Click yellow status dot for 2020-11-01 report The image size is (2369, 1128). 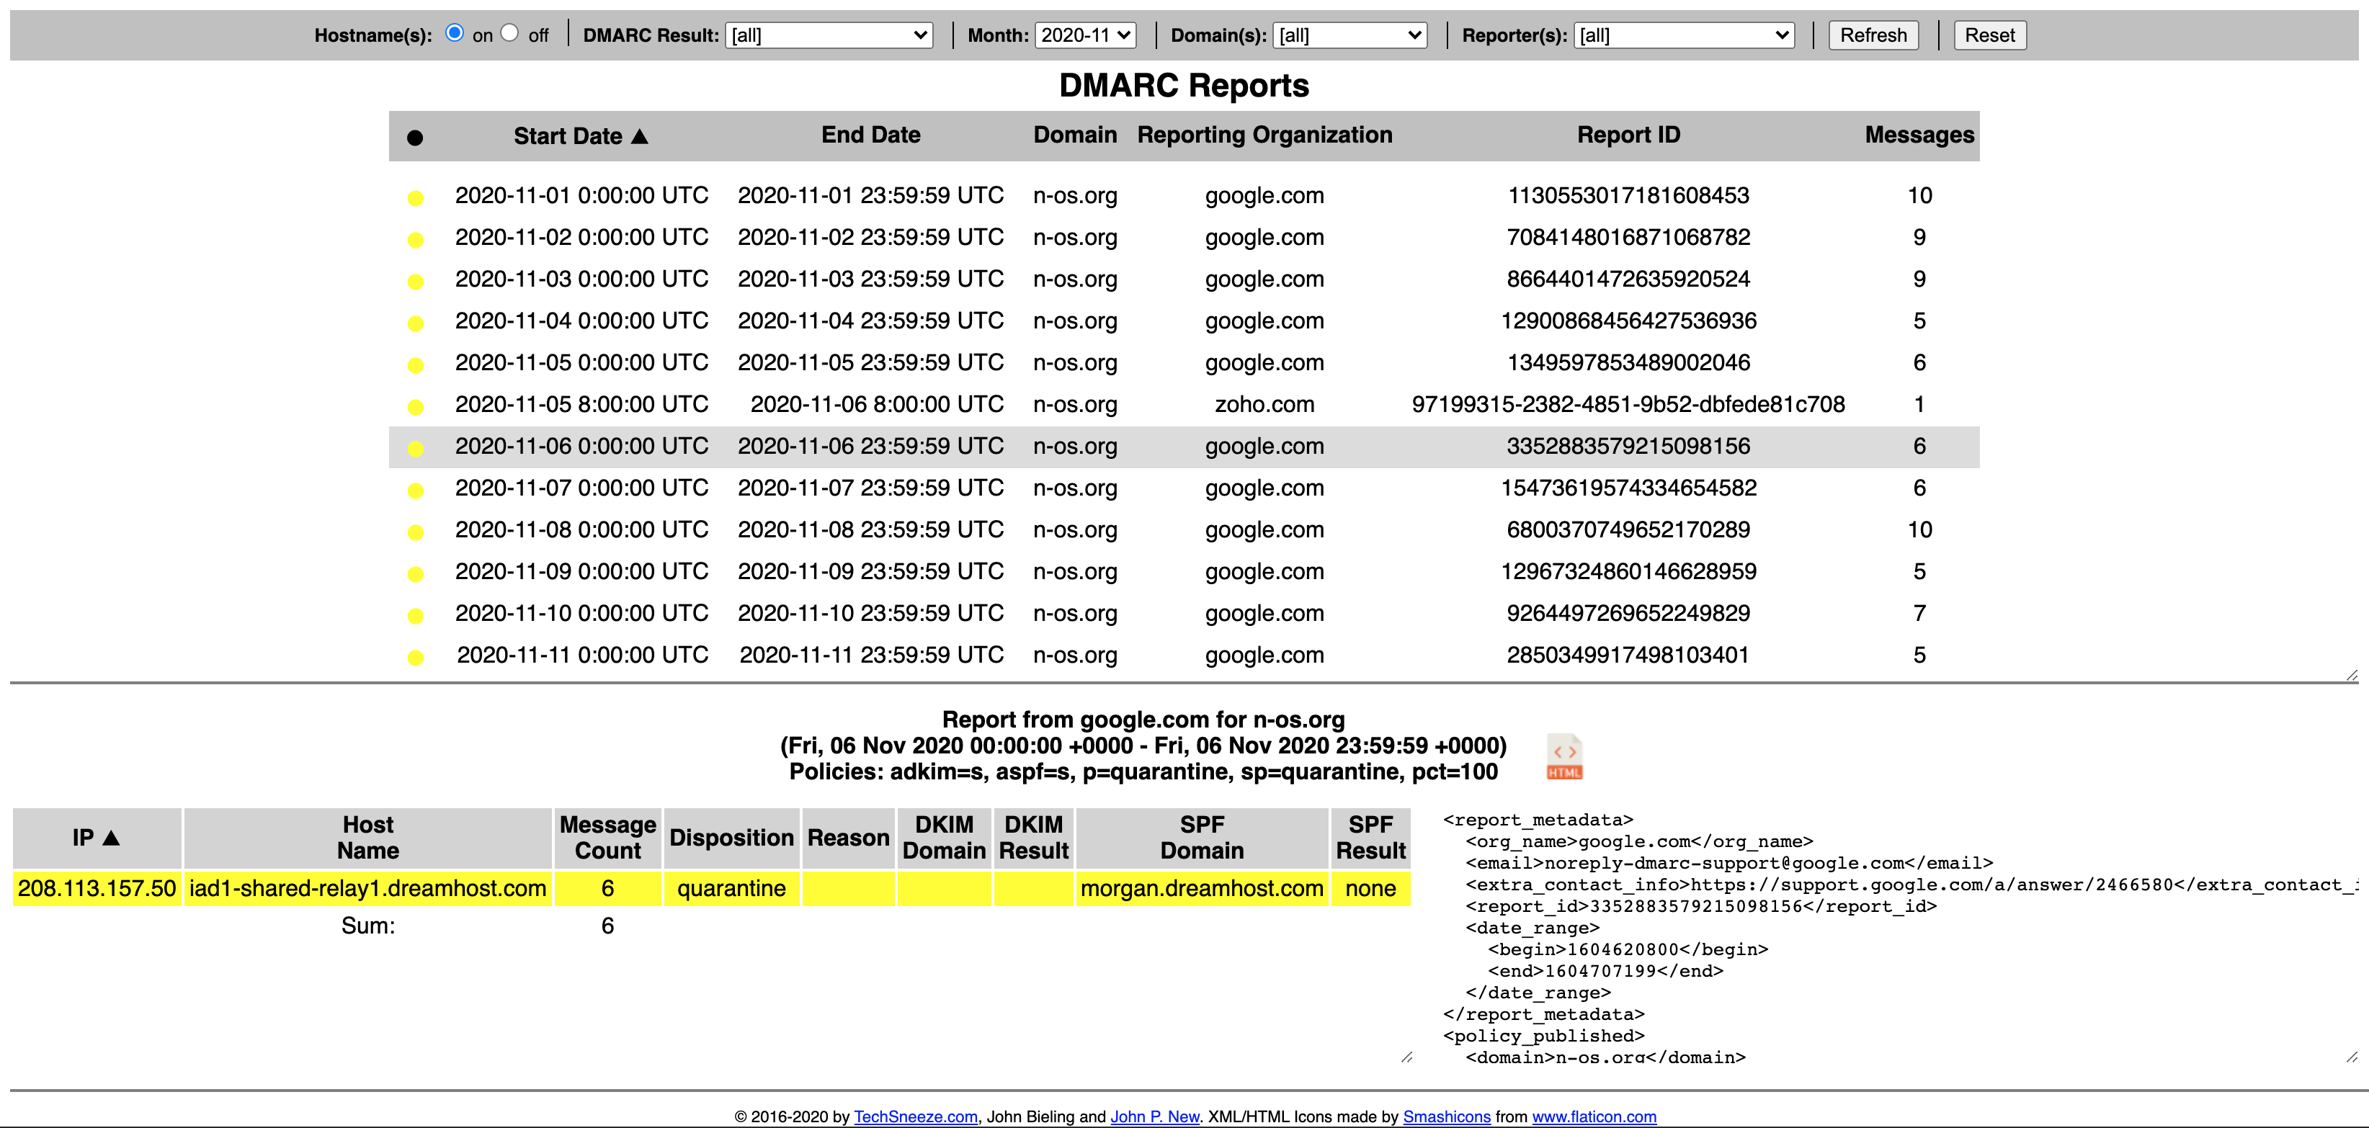tap(415, 197)
